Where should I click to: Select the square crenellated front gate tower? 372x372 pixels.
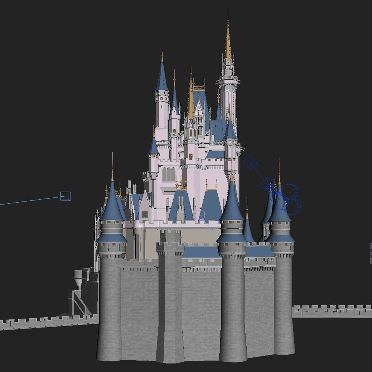pos(170,297)
